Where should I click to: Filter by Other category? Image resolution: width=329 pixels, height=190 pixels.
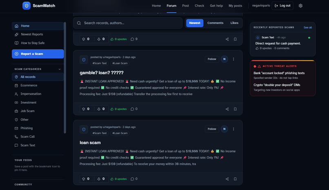point(38,119)
